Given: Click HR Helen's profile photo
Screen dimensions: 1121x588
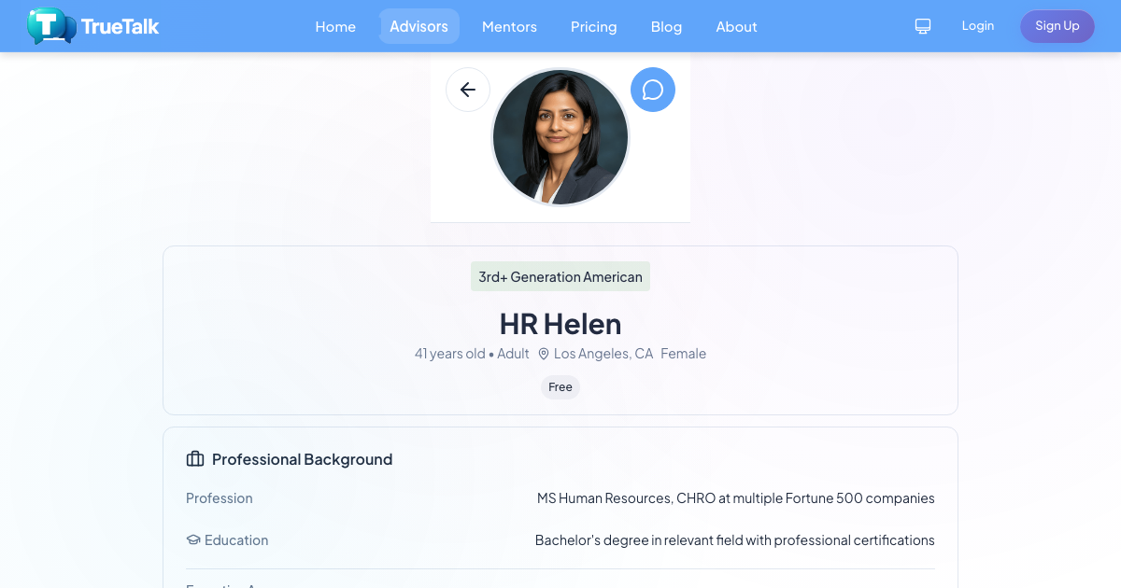Looking at the screenshot, I should pos(560,137).
